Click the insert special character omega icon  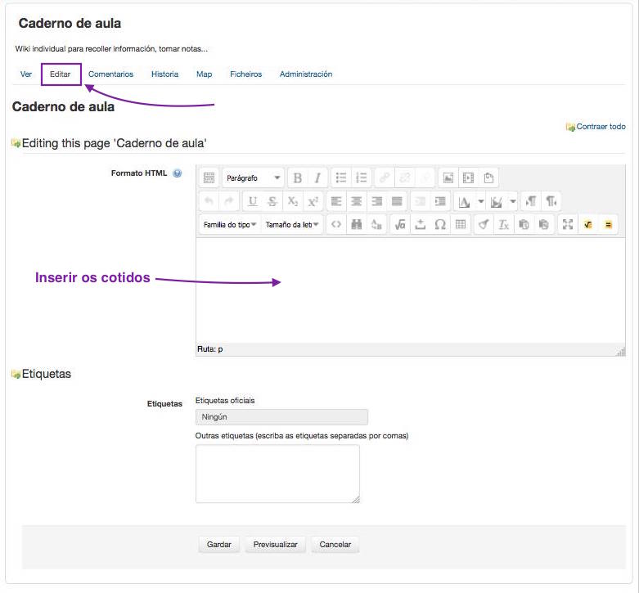point(440,225)
